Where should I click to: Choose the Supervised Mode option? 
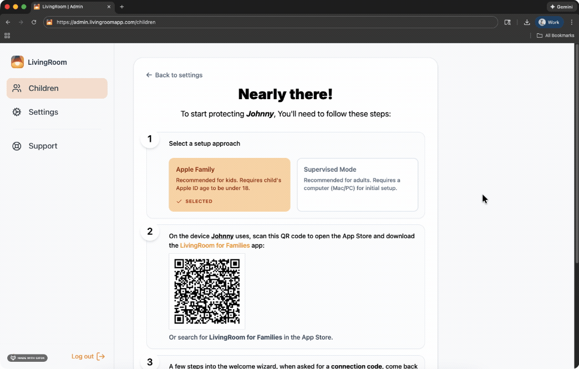click(x=357, y=184)
